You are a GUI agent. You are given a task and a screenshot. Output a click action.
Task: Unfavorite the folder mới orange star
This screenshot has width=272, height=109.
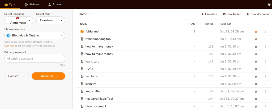(x=256, y=32)
